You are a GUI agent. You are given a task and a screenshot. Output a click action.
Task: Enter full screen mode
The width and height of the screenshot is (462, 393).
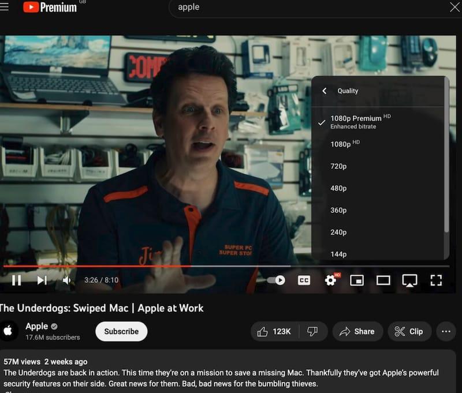click(436, 280)
